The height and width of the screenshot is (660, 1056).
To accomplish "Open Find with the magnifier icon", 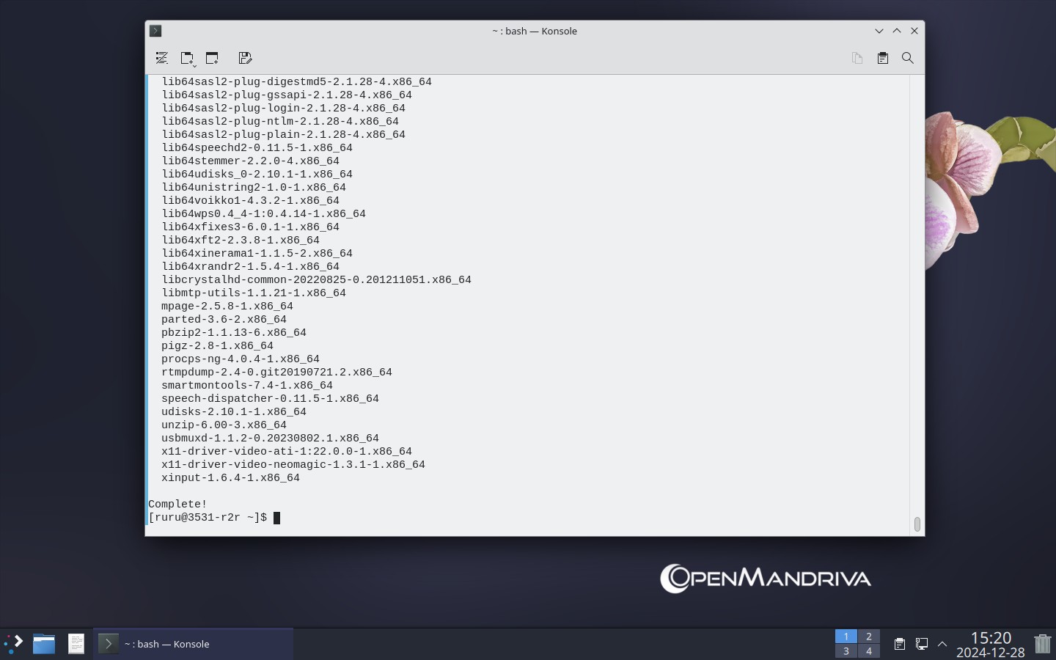I will [x=908, y=58].
